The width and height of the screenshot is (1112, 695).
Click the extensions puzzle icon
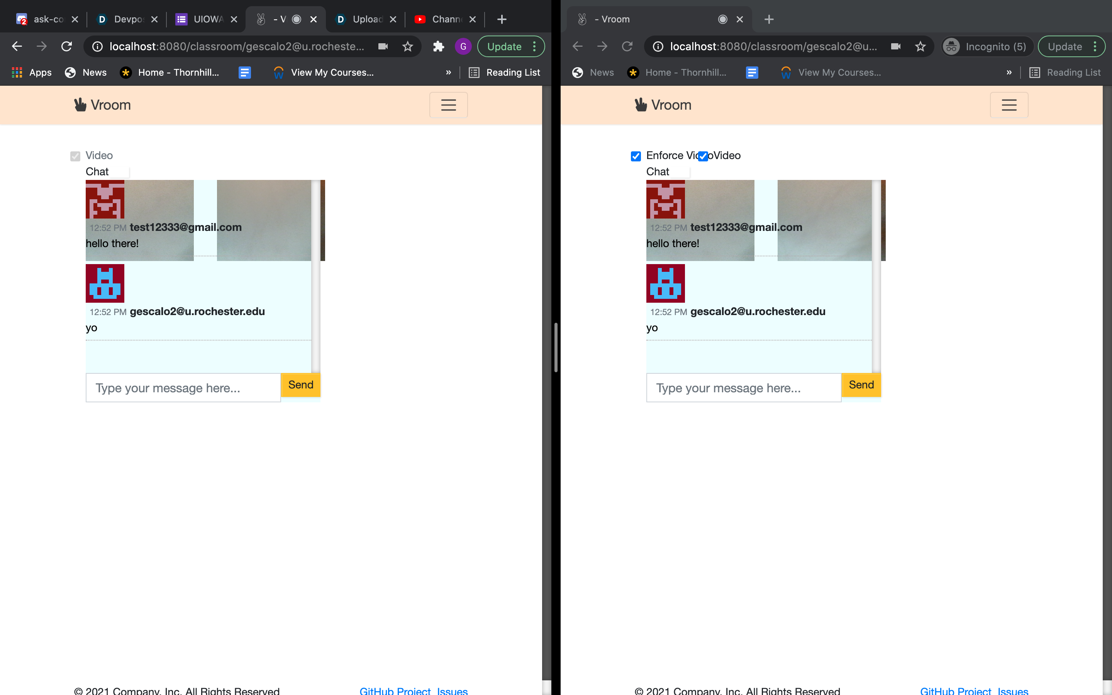point(438,46)
